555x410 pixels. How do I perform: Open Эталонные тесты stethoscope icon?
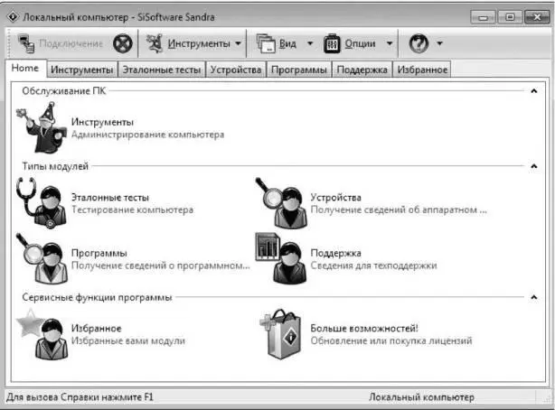(x=42, y=202)
